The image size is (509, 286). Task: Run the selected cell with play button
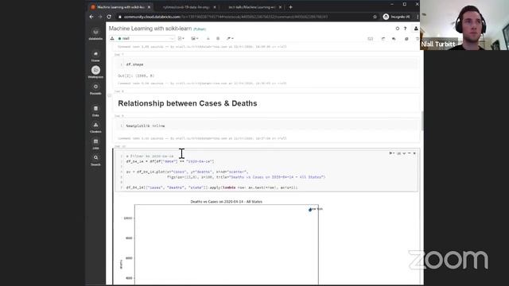point(392,153)
